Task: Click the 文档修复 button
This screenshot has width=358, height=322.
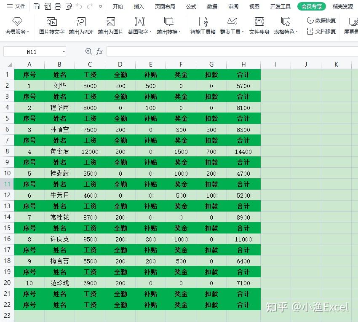Action: click(x=321, y=31)
